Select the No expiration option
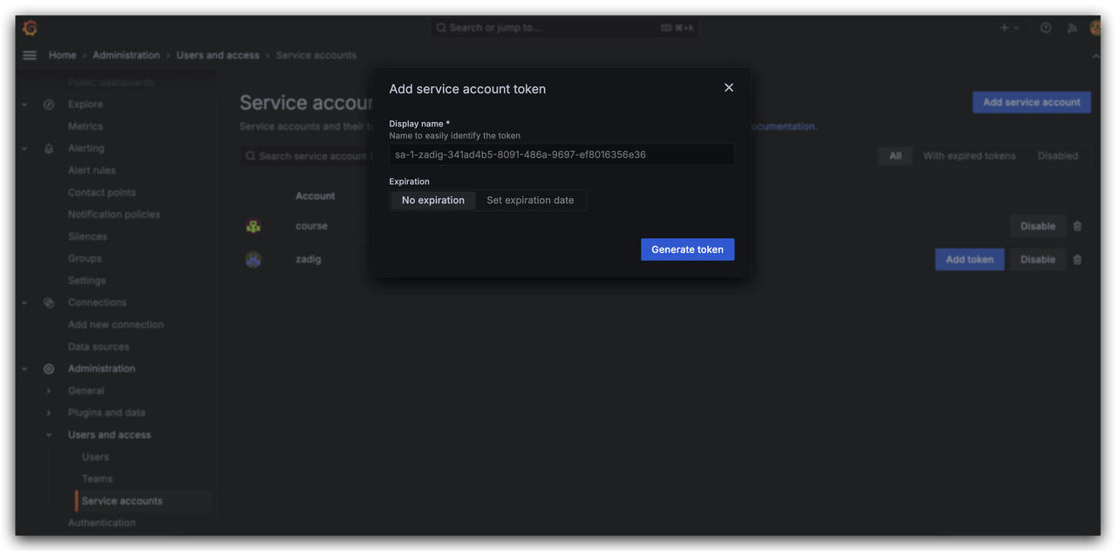The image size is (1116, 551). point(433,201)
